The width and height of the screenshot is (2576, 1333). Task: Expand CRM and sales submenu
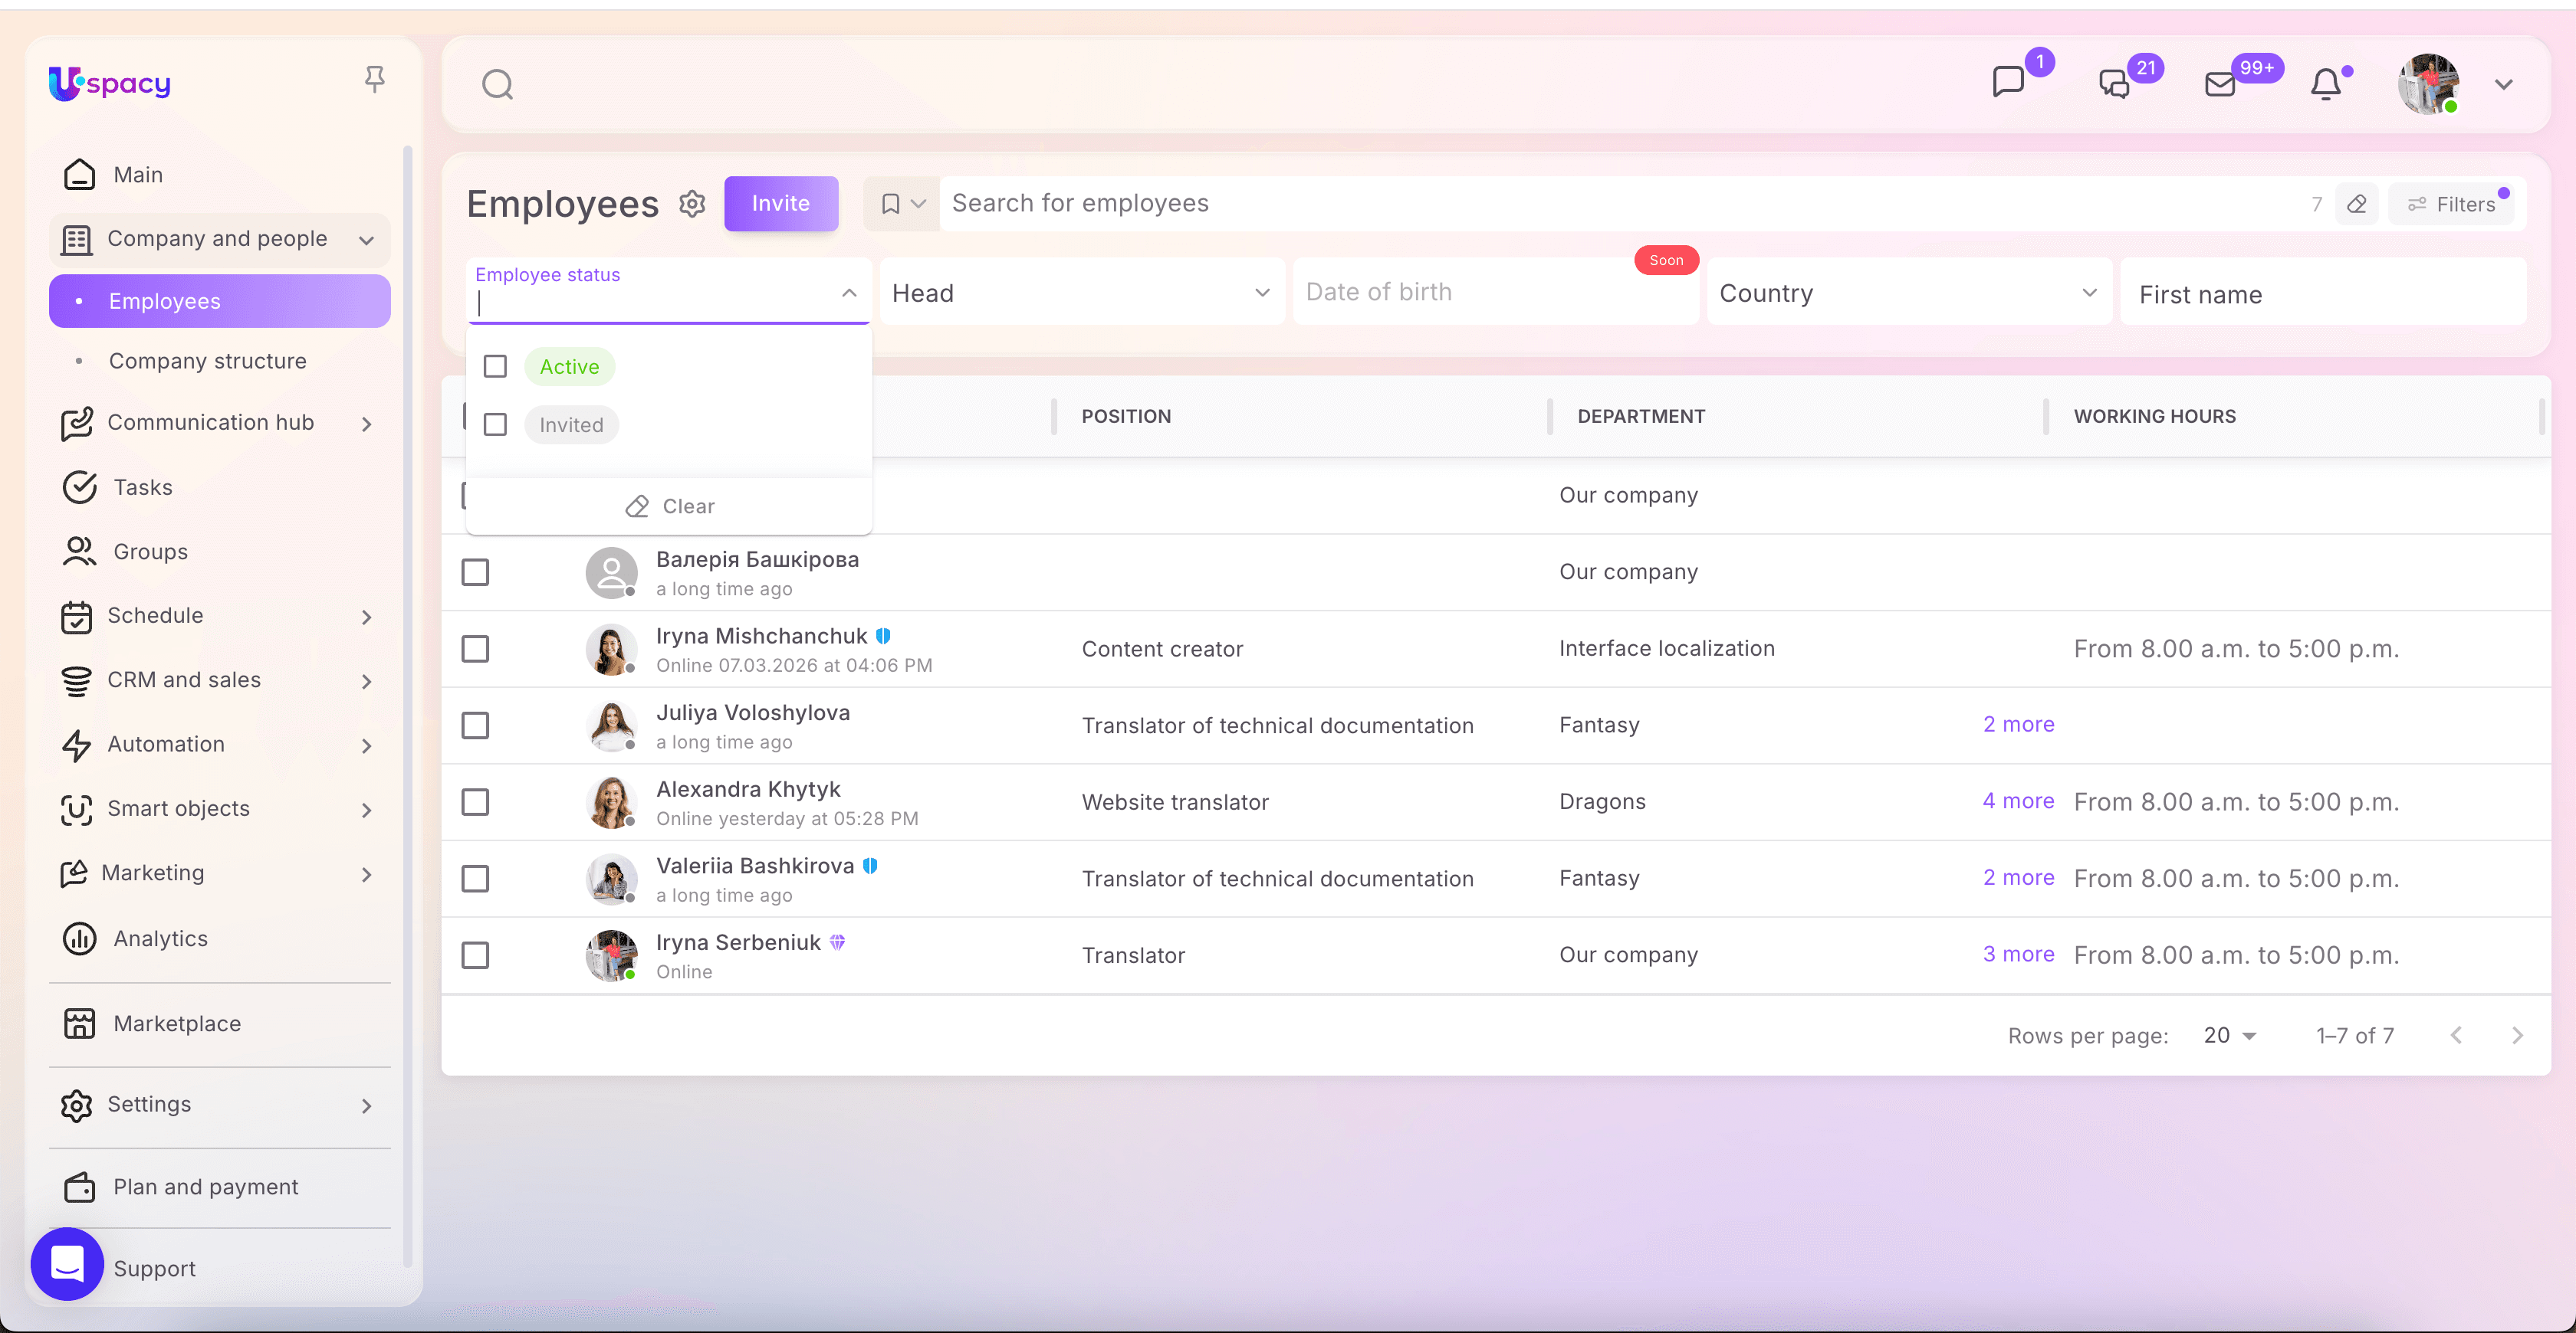tap(367, 682)
